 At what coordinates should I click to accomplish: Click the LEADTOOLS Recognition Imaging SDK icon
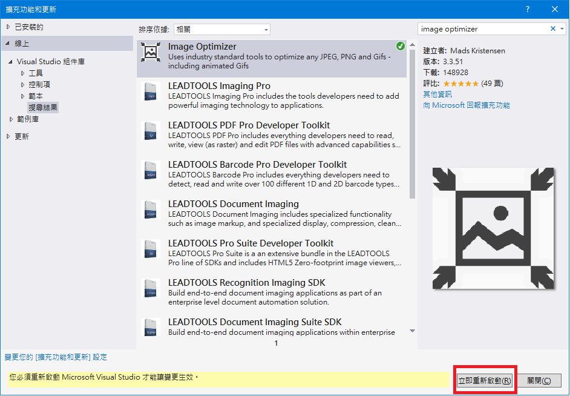(151, 288)
